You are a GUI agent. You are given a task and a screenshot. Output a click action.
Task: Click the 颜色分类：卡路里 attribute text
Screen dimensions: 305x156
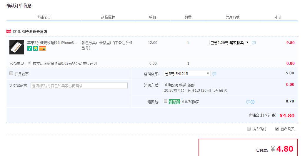point(107,45)
